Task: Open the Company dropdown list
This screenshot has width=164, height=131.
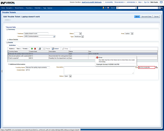Action: pos(54,37)
